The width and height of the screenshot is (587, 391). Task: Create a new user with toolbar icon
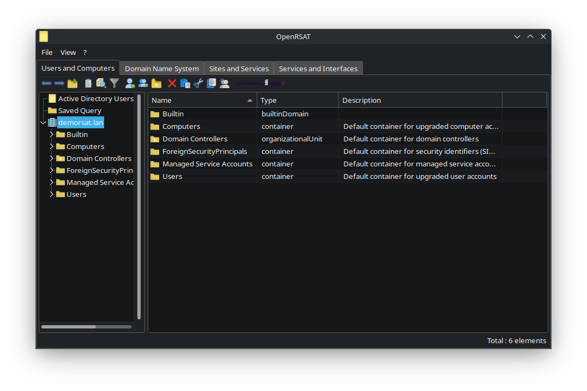tap(130, 83)
